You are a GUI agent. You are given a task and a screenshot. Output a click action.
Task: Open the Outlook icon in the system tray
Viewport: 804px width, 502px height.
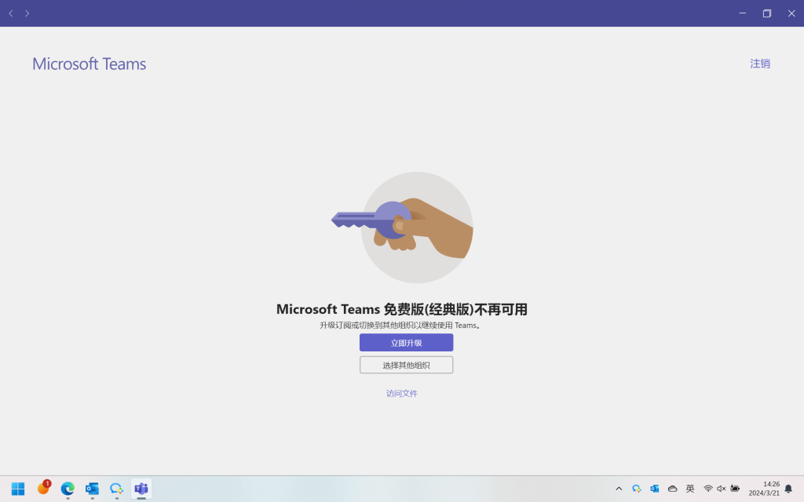(x=655, y=489)
